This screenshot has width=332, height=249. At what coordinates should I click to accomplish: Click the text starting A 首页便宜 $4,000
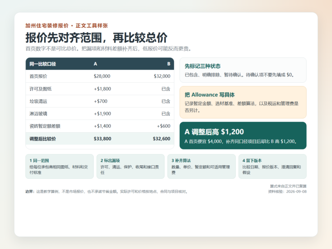point(240,141)
